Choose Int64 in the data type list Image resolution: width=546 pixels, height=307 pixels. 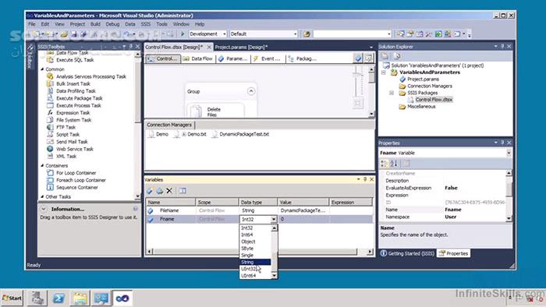[x=255, y=235]
